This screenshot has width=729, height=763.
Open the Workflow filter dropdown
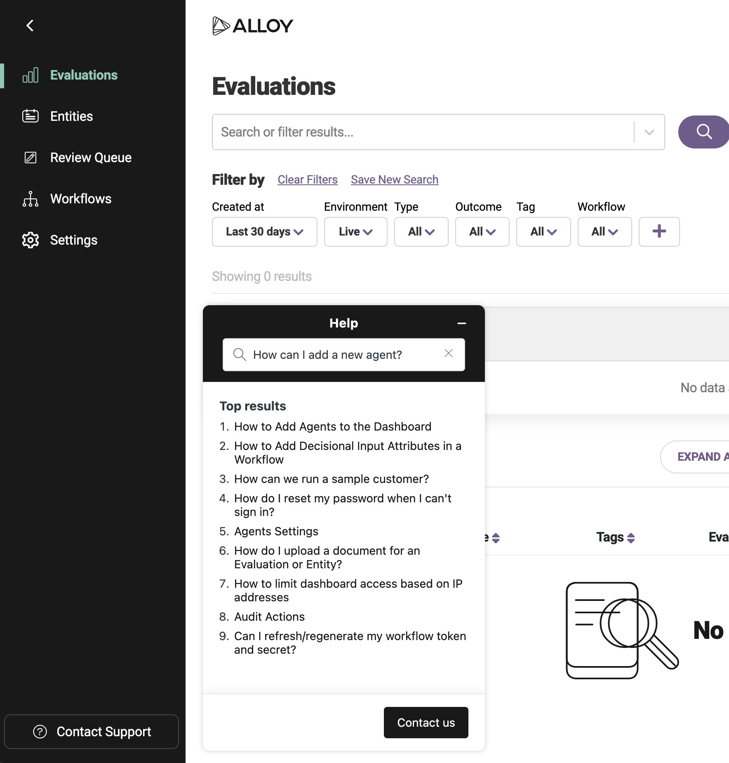coord(604,232)
